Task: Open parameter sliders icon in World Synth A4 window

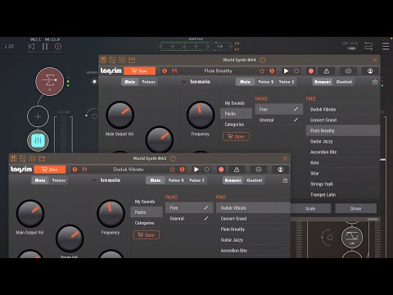Action: pos(122,60)
